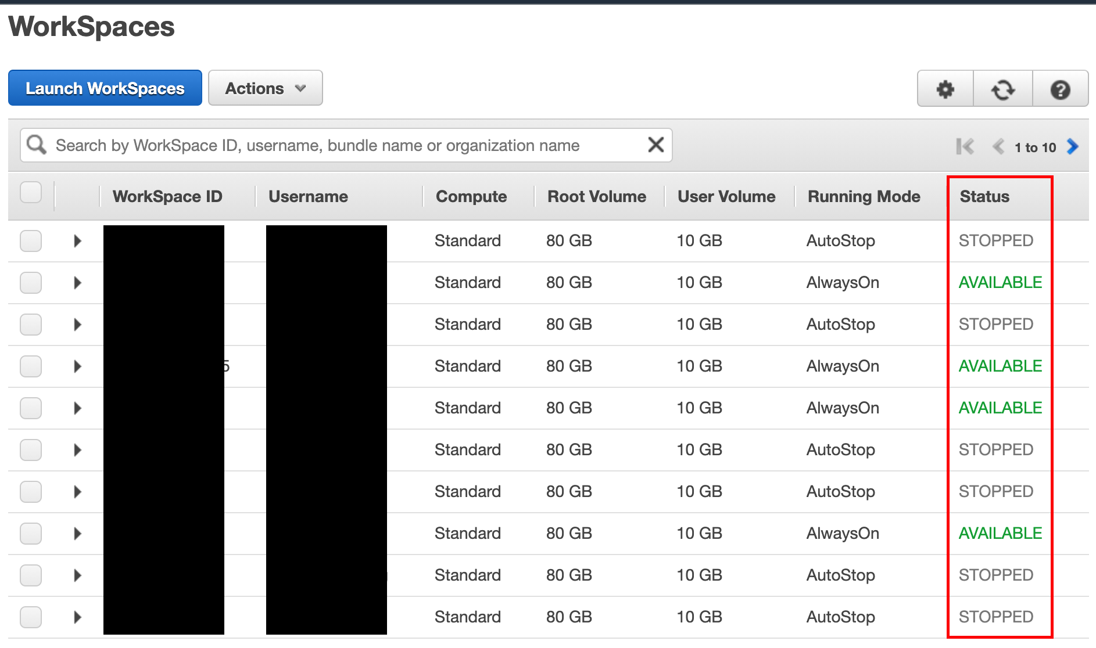Expand the first WorkSpace row details
Screen dimensions: 1096x648
click(x=77, y=241)
